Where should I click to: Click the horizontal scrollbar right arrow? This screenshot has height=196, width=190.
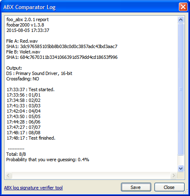pyautogui.click(x=173, y=176)
